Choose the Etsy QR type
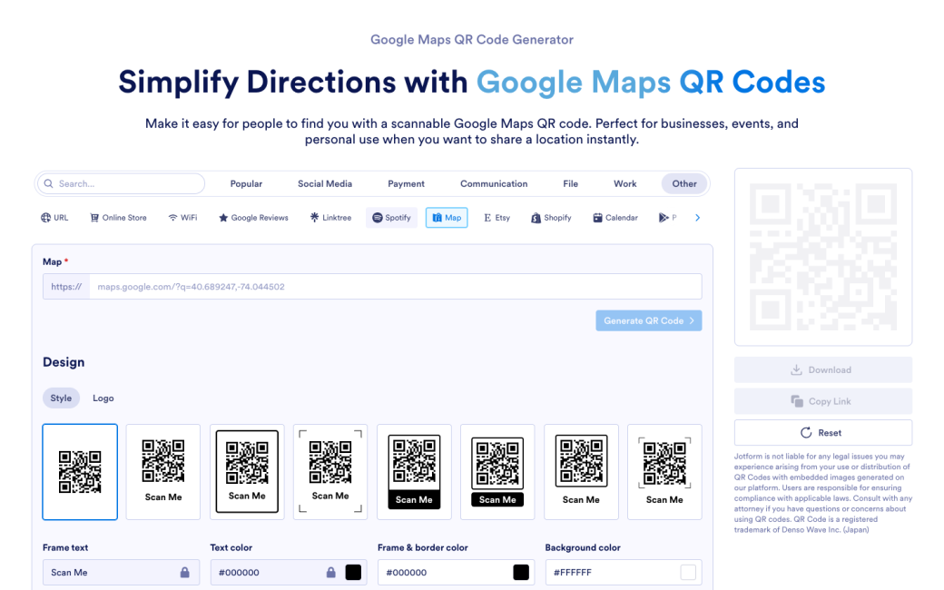 [x=497, y=217]
